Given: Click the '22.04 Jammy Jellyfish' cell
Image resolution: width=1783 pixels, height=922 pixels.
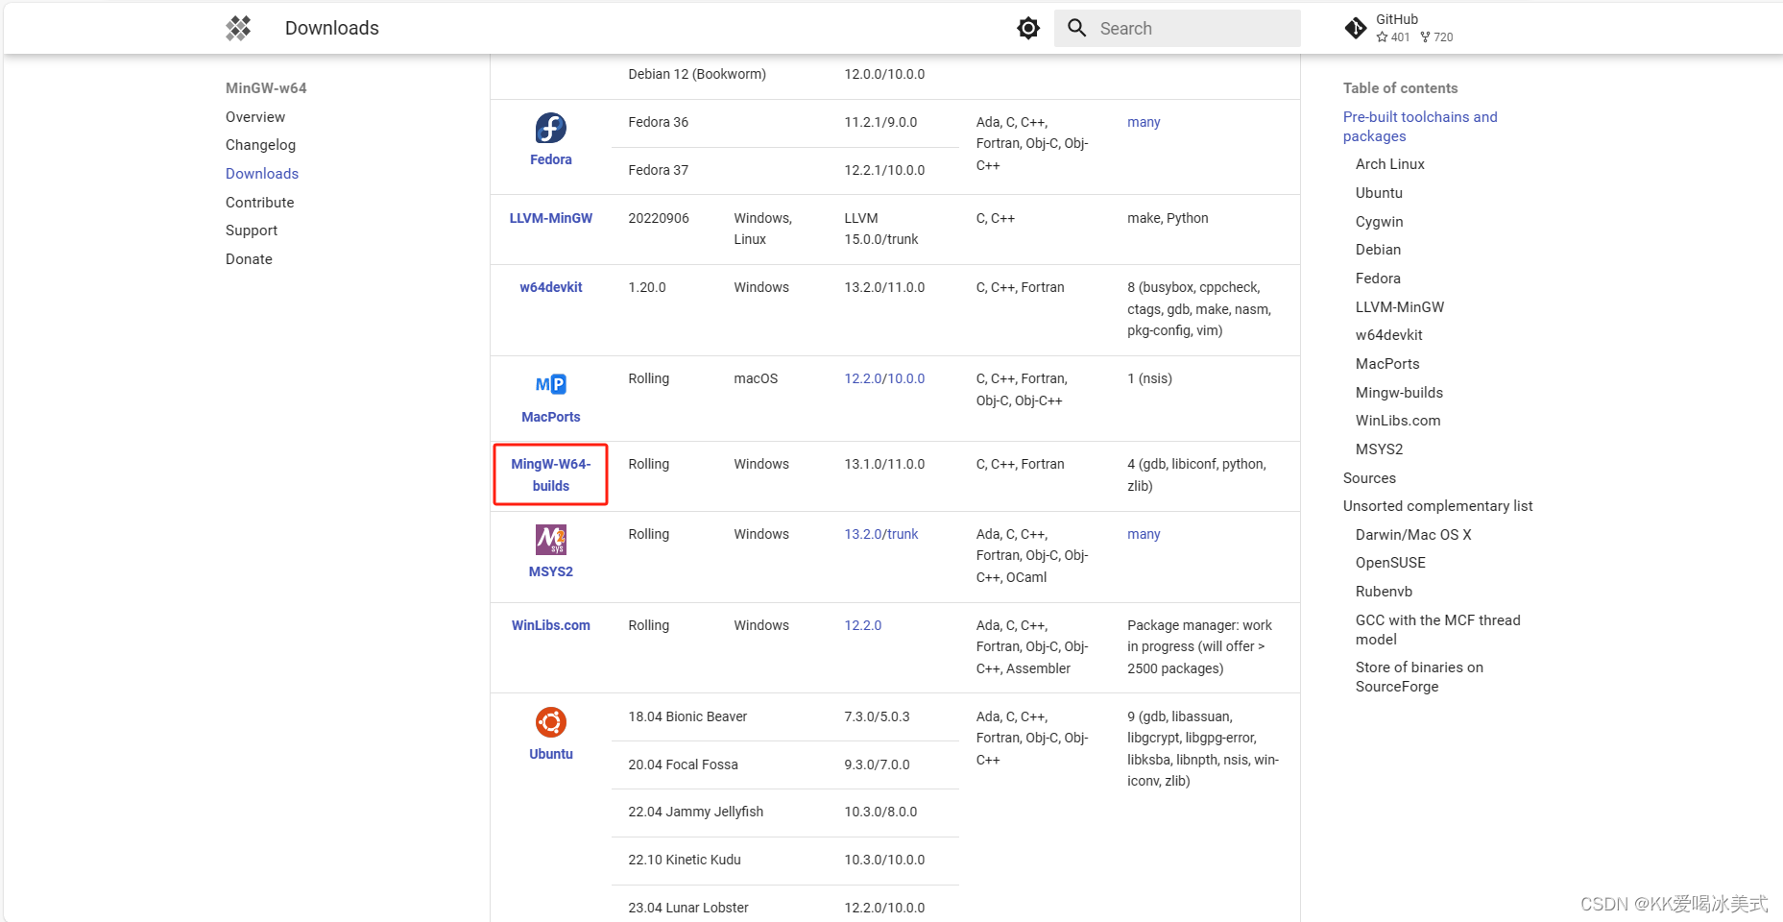Looking at the screenshot, I should tap(696, 812).
